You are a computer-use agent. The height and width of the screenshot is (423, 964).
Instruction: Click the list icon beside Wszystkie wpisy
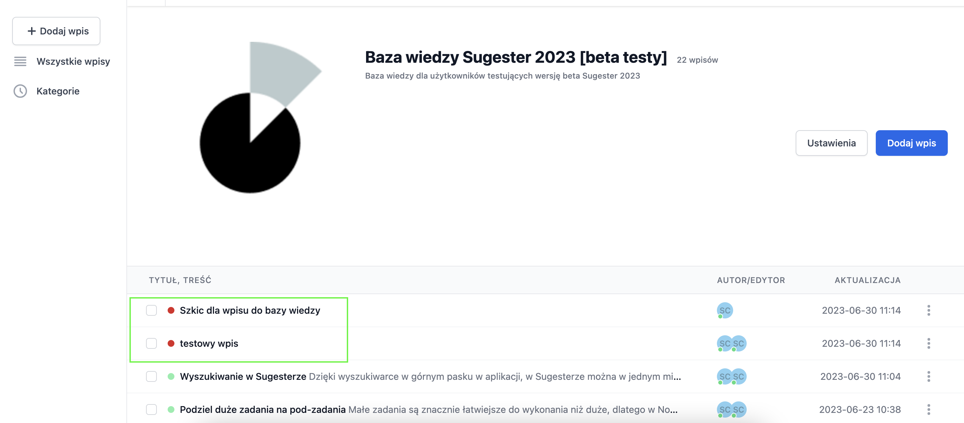pos(20,61)
